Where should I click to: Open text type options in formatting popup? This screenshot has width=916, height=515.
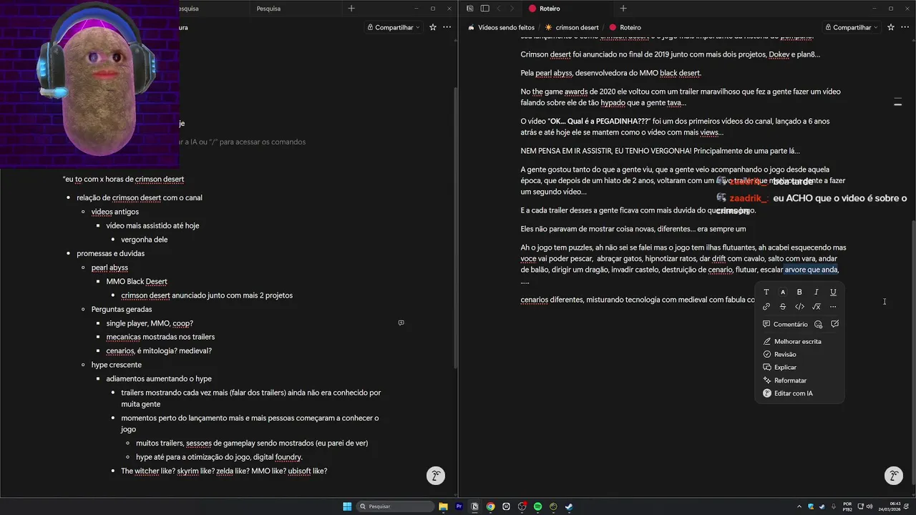tap(766, 292)
